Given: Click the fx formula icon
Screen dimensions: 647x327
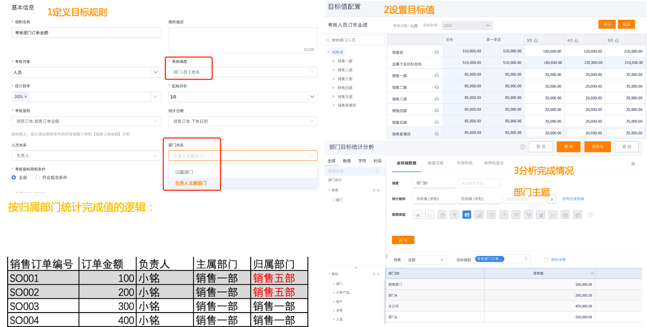Looking at the screenshot, I should [x=552, y=199].
